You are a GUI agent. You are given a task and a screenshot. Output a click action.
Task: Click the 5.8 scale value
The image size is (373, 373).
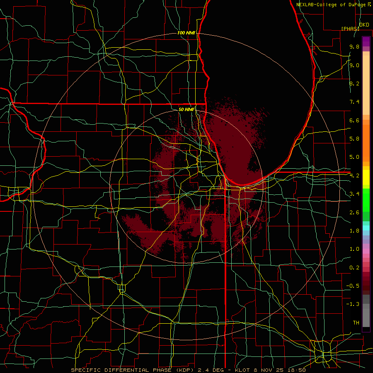(354, 139)
